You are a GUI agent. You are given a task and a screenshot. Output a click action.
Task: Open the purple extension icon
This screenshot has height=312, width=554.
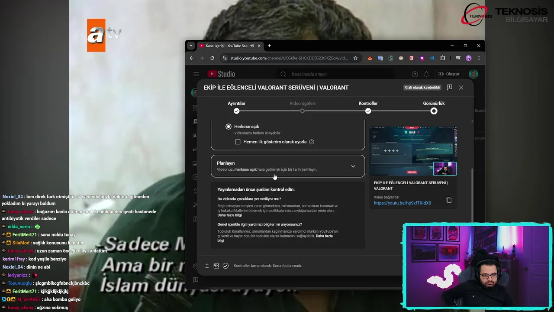(x=422, y=58)
